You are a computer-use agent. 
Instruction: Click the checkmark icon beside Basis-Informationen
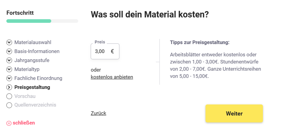tap(9, 51)
